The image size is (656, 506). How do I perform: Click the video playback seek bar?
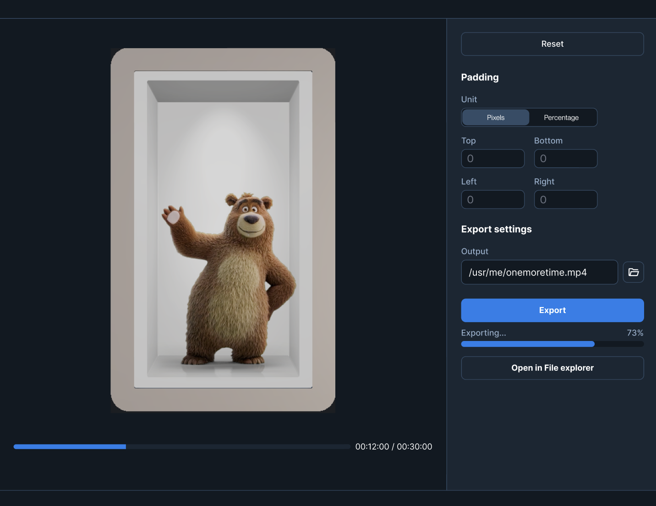pos(182,446)
